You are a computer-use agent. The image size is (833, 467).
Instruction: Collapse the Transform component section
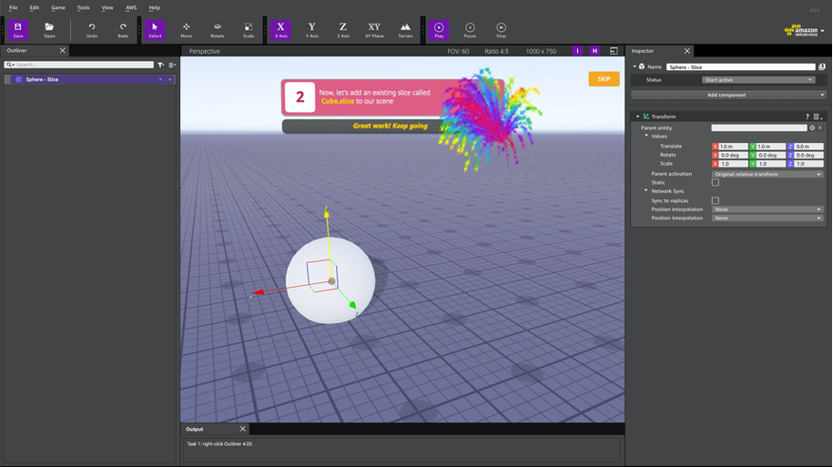click(x=638, y=117)
